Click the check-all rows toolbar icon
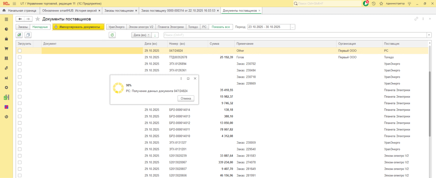This screenshot has width=436, height=178. pyautogui.click(x=19, y=35)
